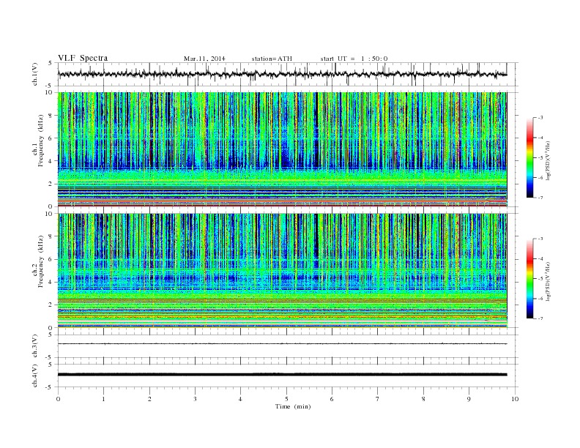Click the "6" kHz tick of ch.2 spectrogram
The image size is (580, 448).
[51, 259]
